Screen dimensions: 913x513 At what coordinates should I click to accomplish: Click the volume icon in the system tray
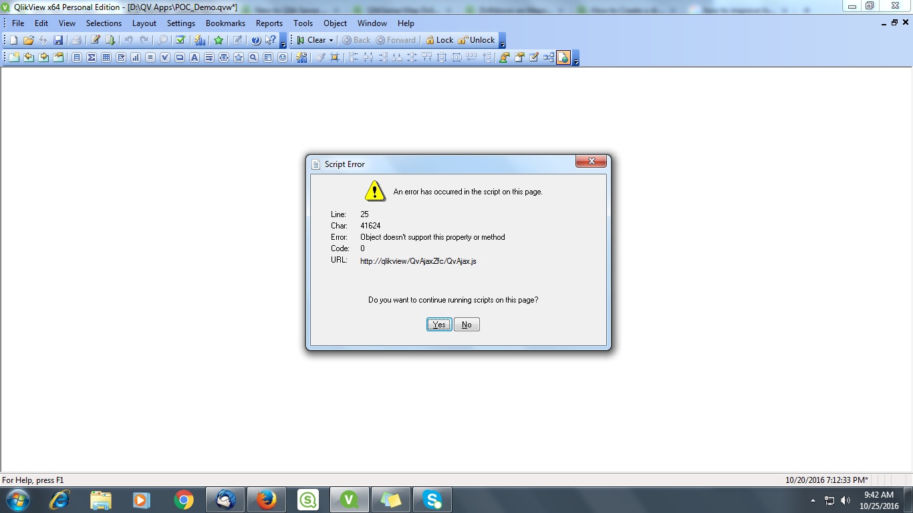[845, 500]
